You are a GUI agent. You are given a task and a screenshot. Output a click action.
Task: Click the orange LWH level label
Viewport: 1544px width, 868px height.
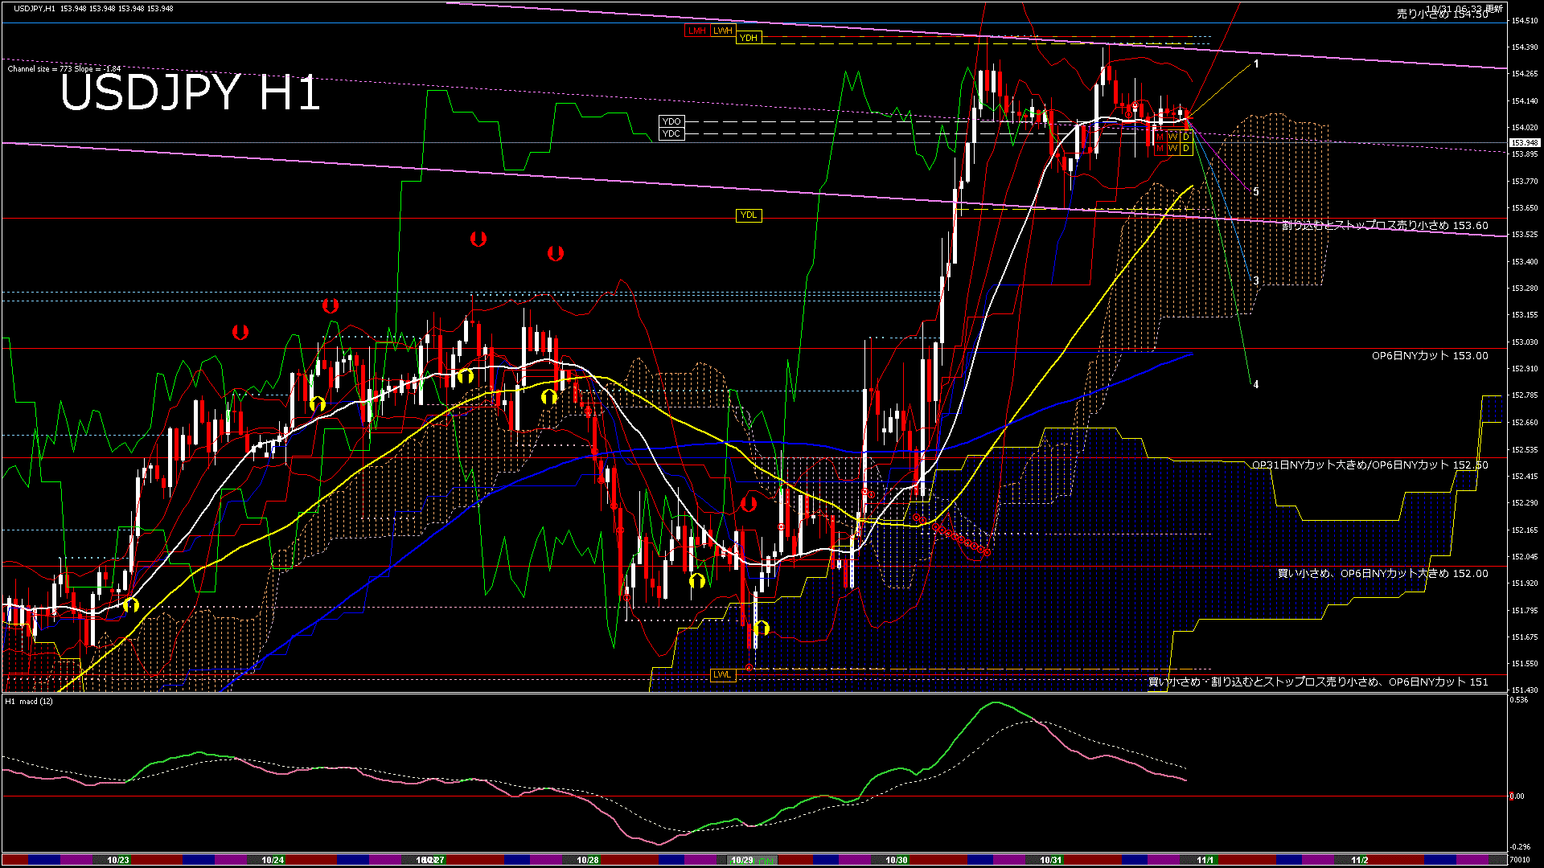pyautogui.click(x=723, y=31)
